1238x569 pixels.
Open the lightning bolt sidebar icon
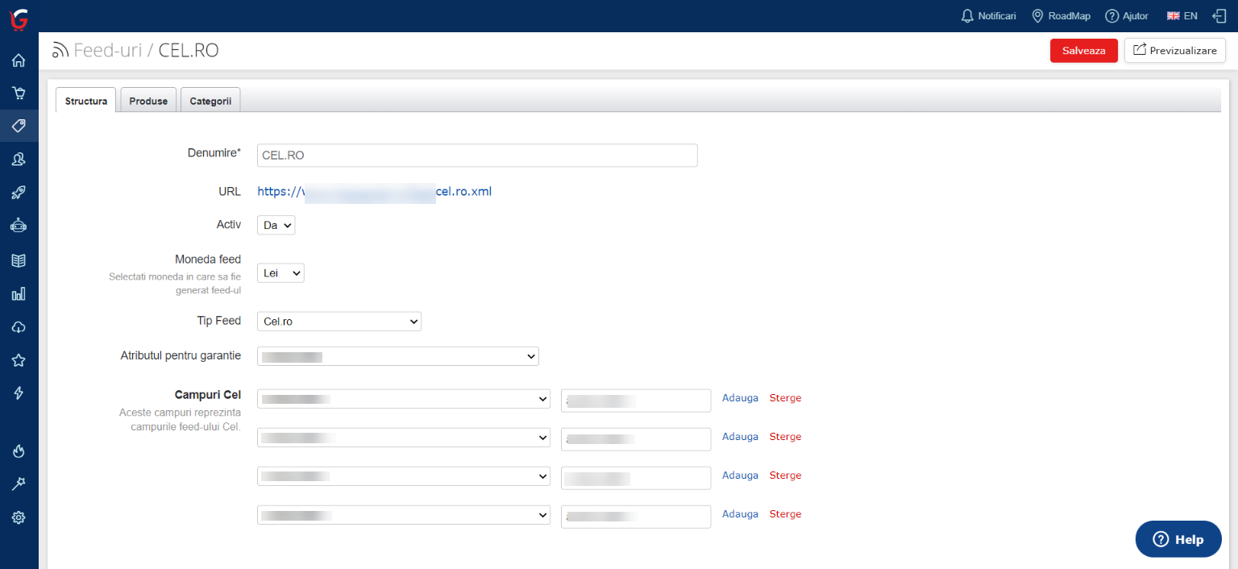click(x=19, y=393)
